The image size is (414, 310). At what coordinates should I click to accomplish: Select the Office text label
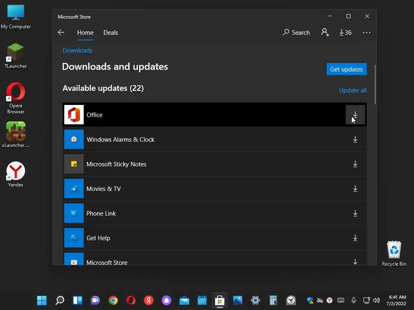[95, 115]
